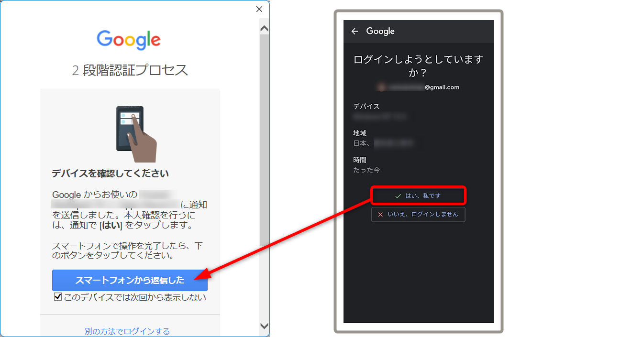
Task: Tap the ログインしようとしていますか？ title on phone
Action: pos(418,66)
